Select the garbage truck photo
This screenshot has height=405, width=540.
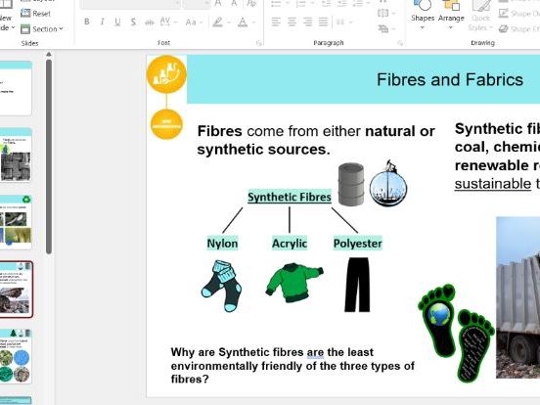click(x=517, y=297)
